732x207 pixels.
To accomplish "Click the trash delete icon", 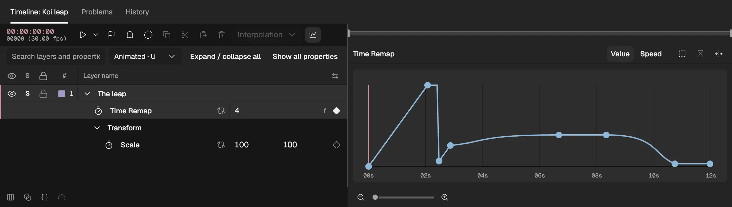I will coord(222,35).
